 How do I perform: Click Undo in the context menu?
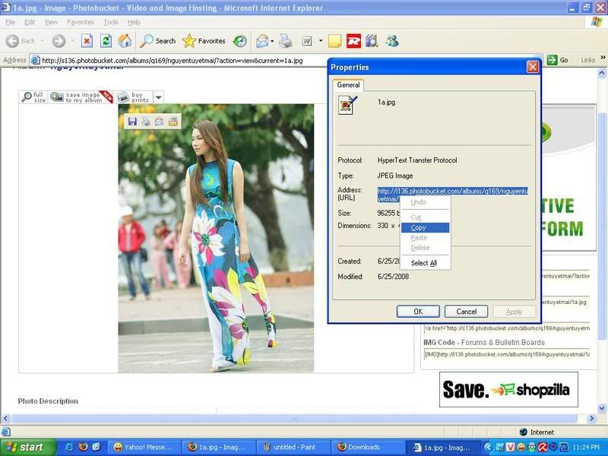(426, 202)
